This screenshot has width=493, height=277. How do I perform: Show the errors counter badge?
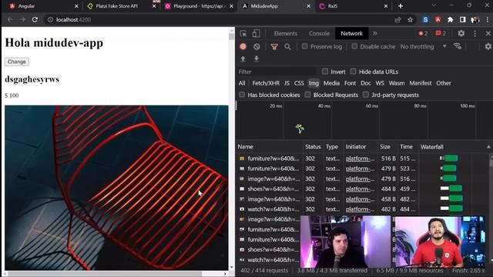(423, 33)
